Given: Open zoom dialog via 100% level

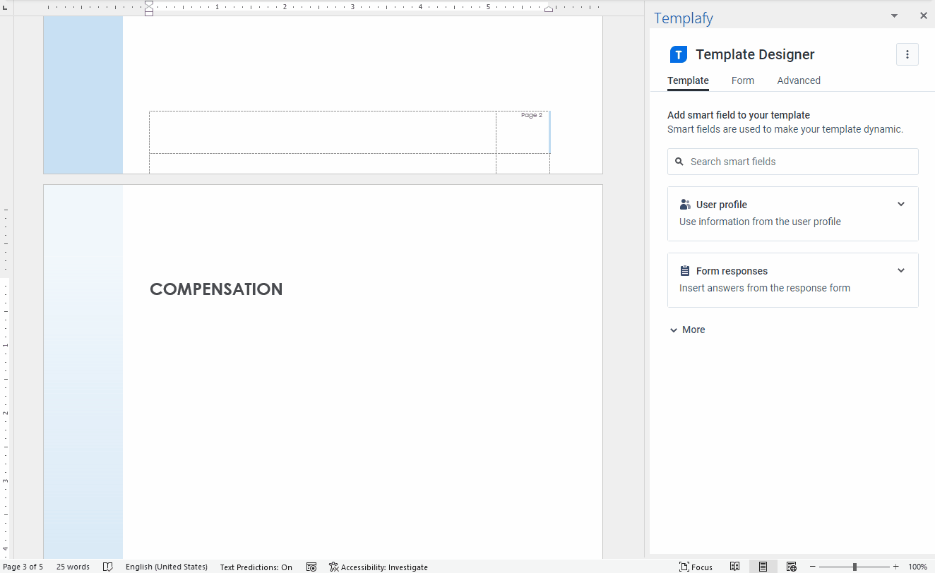Looking at the screenshot, I should point(917,567).
